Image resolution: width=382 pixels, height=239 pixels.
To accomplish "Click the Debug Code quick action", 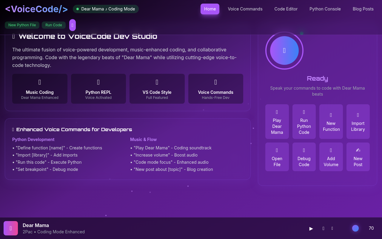I will (304, 157).
